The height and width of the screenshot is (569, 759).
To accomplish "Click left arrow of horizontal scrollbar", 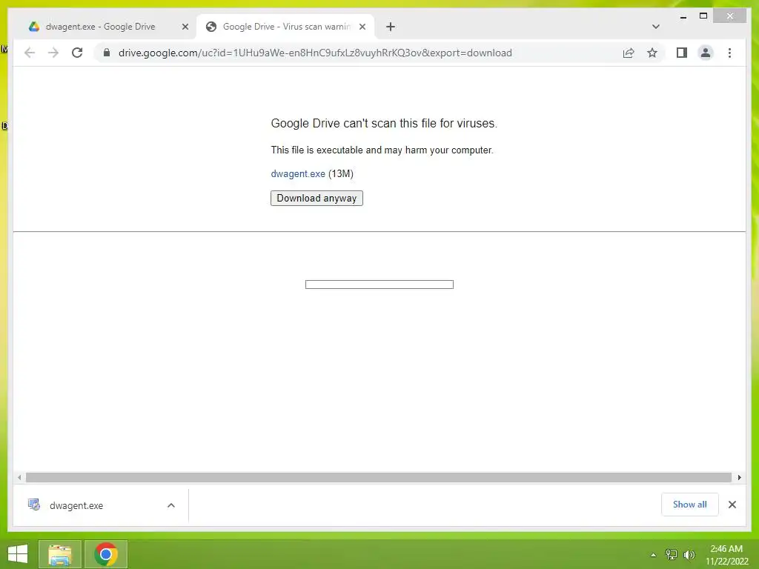I will [x=19, y=478].
